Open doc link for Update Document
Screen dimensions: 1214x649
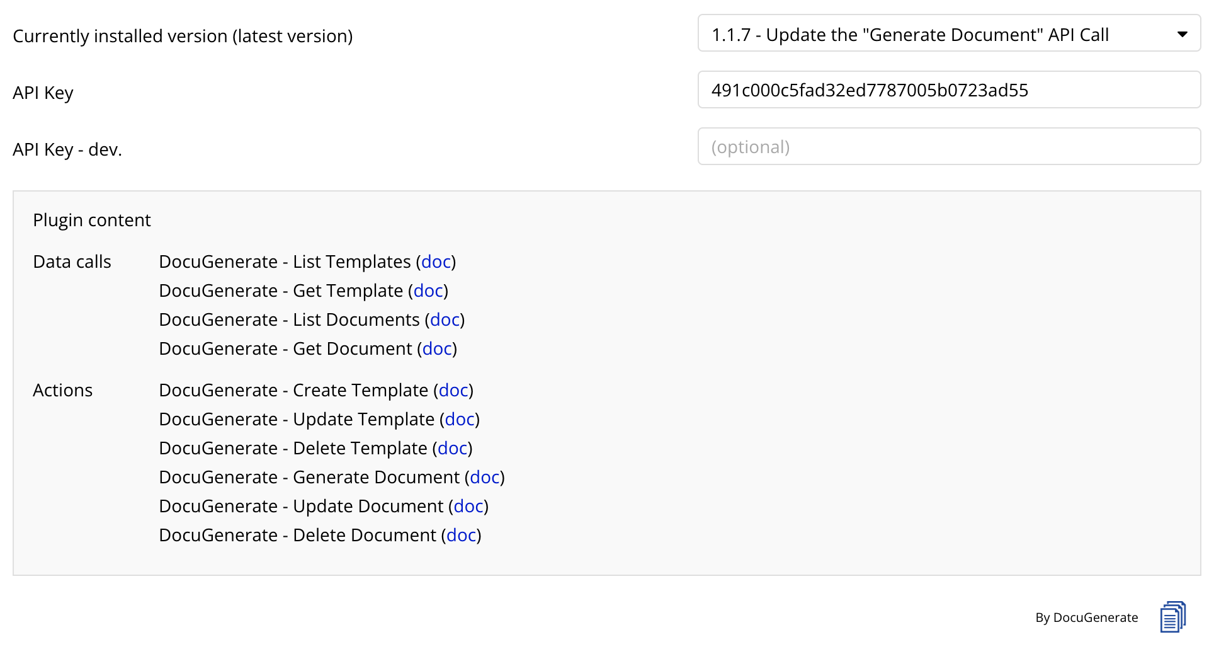[468, 507]
